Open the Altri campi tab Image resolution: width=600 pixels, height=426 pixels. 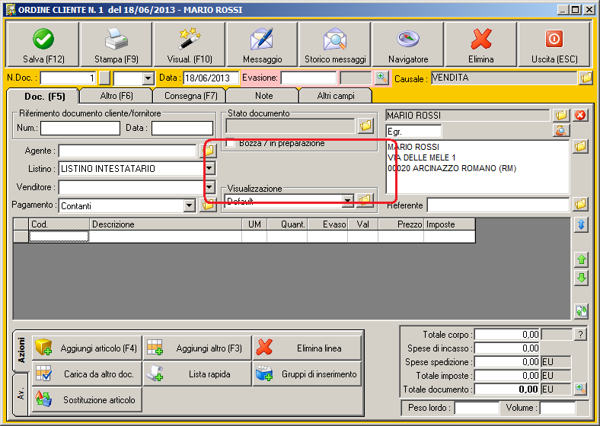336,96
